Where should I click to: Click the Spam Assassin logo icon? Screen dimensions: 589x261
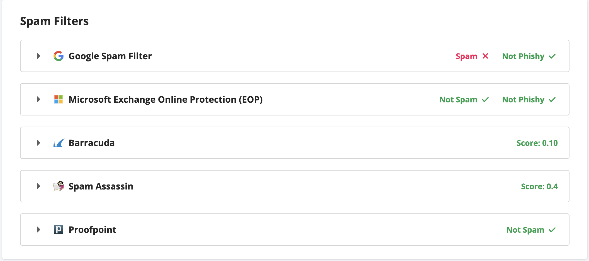pos(59,186)
